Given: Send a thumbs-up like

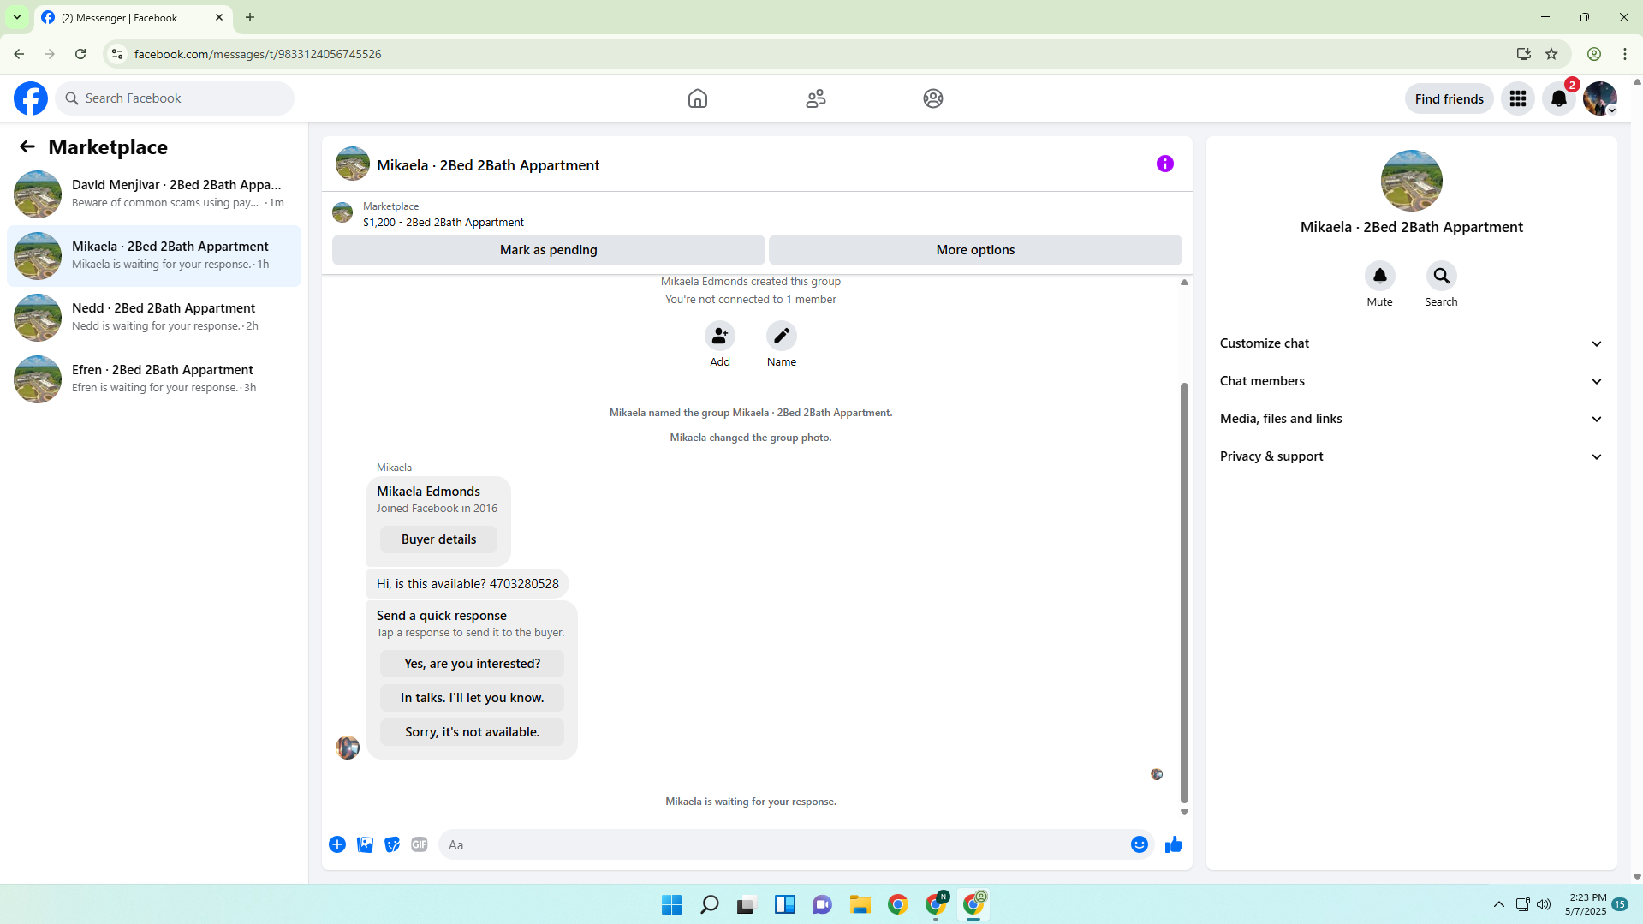Looking at the screenshot, I should [x=1174, y=844].
